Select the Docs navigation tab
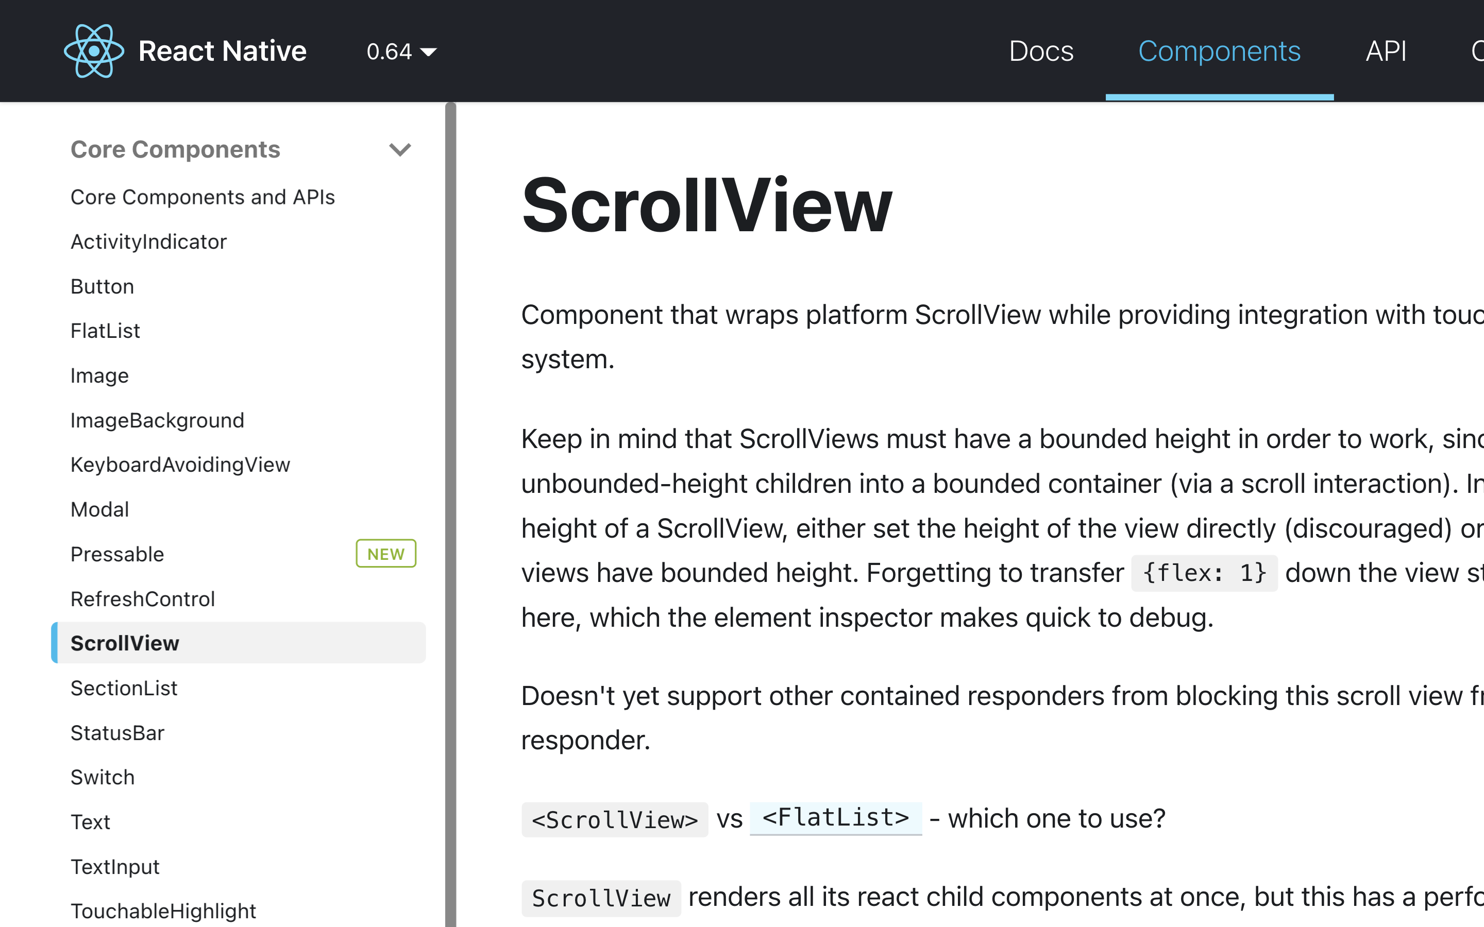Screen dimensions: 1484x927 (x=1041, y=49)
